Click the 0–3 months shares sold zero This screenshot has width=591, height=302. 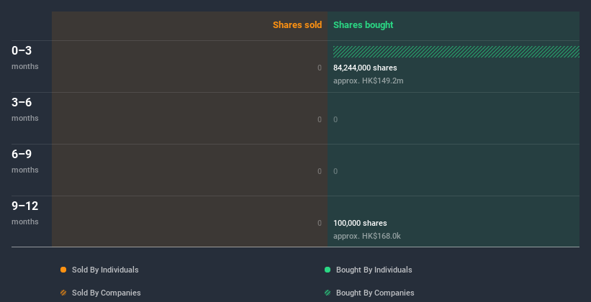pyautogui.click(x=320, y=68)
